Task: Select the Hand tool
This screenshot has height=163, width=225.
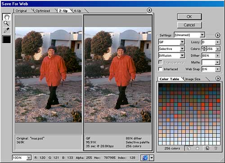Action: pyautogui.click(x=6, y=17)
